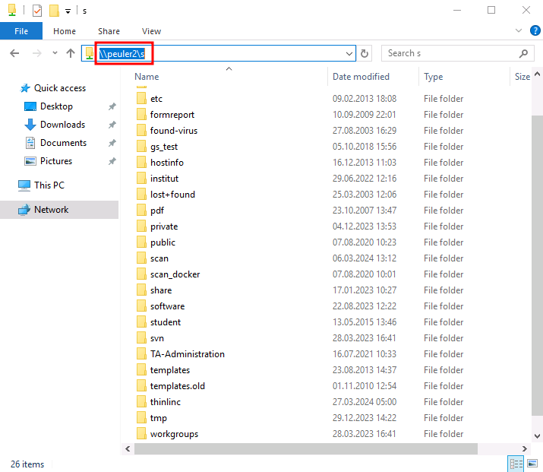Switch to large thumbnails view icon
This screenshot has width=543, height=472.
[532, 464]
